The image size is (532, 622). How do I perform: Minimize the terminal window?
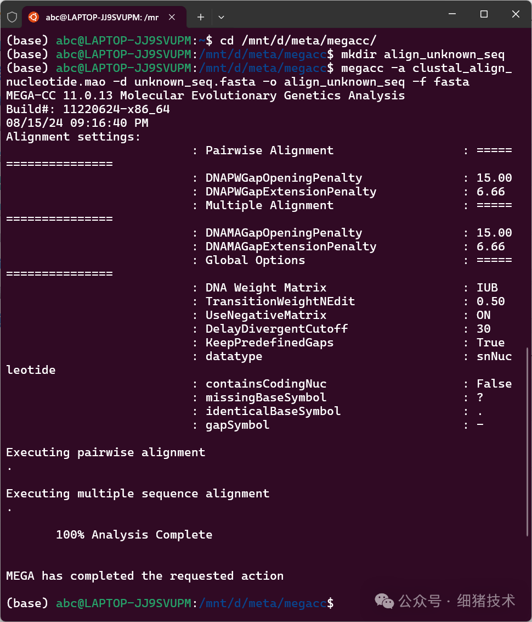(452, 15)
